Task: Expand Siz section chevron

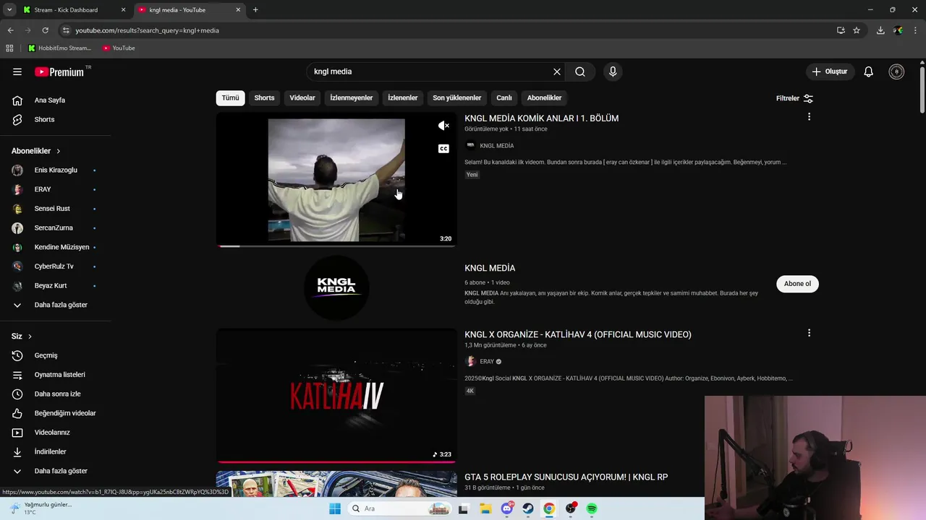Action: click(x=30, y=337)
